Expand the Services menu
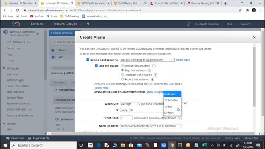 39,24
